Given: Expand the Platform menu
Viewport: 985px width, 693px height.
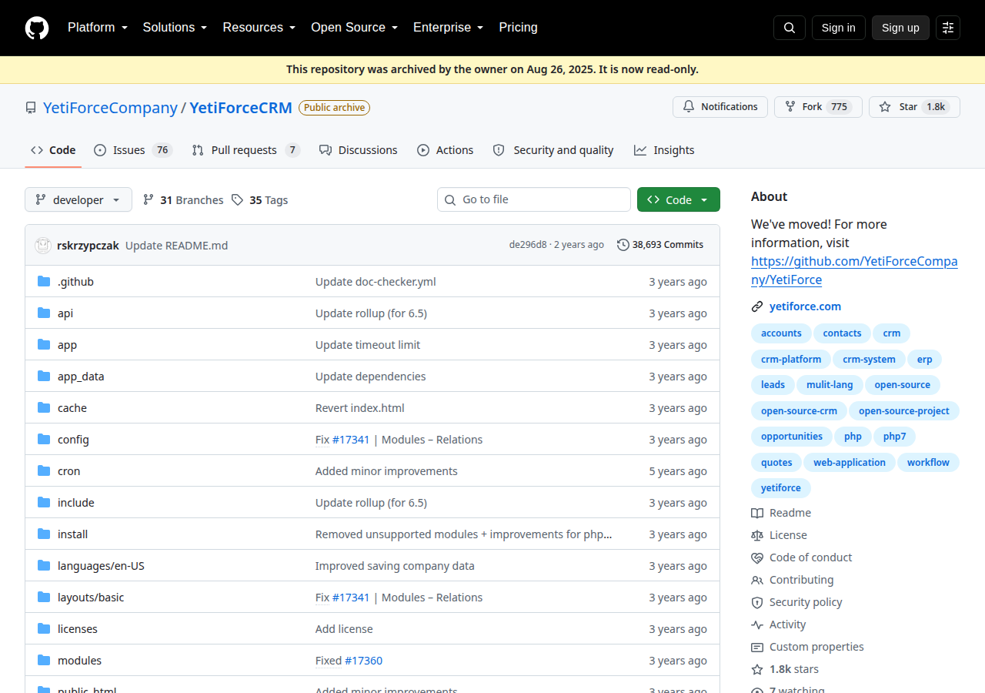Looking at the screenshot, I should pyautogui.click(x=97, y=28).
